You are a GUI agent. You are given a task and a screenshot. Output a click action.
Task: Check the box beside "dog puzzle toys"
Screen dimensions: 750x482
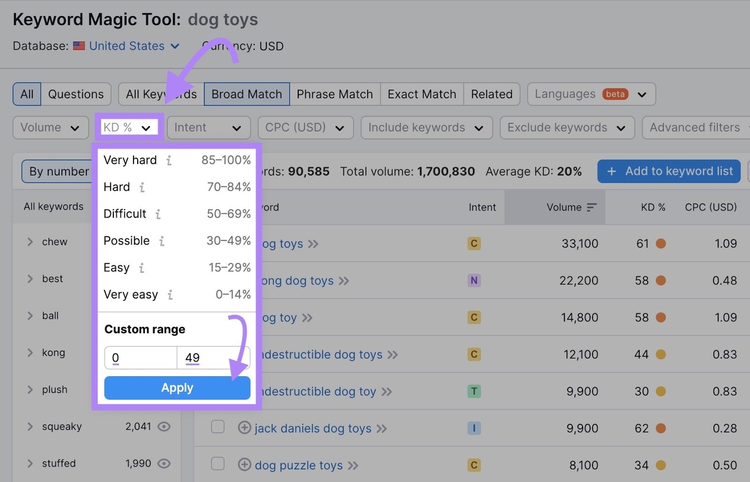(x=217, y=464)
